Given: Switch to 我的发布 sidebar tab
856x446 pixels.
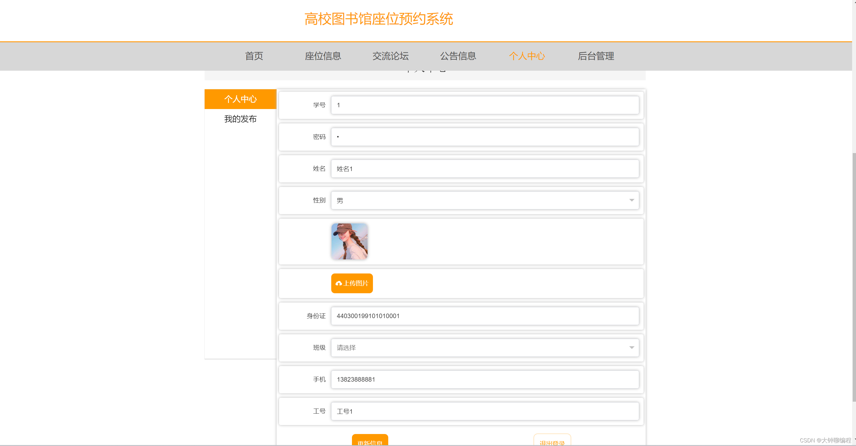Looking at the screenshot, I should tap(240, 119).
